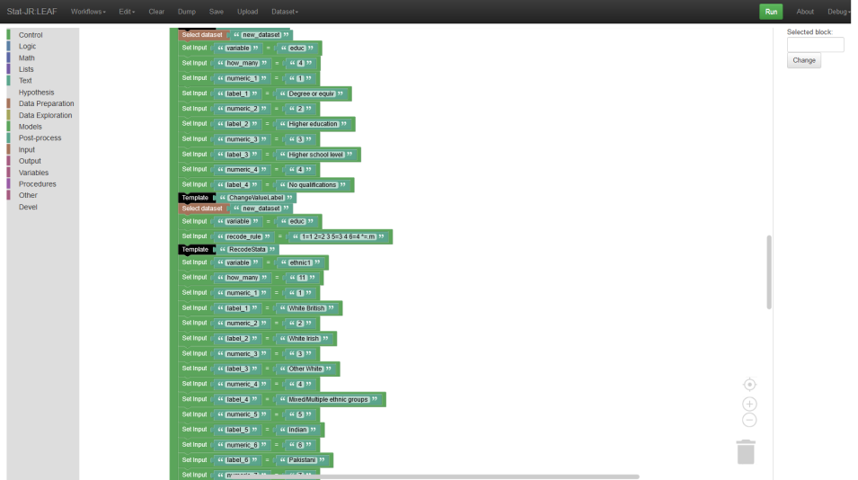Click the recode_rule text field

pos(244,237)
